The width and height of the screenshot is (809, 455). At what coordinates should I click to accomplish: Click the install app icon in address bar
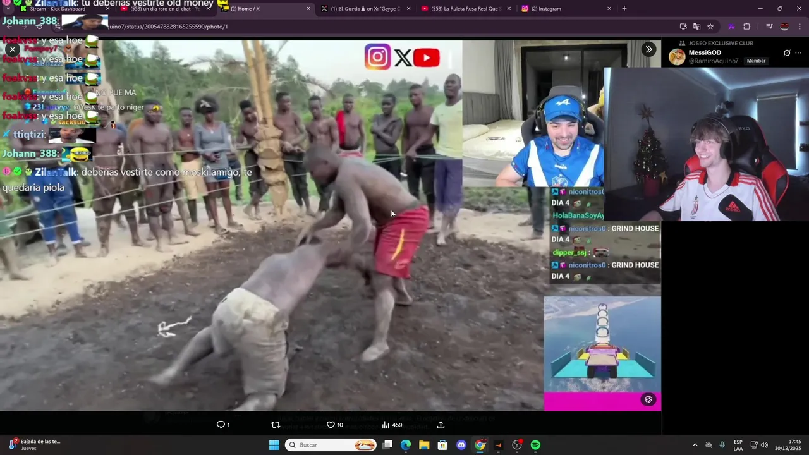683,27
